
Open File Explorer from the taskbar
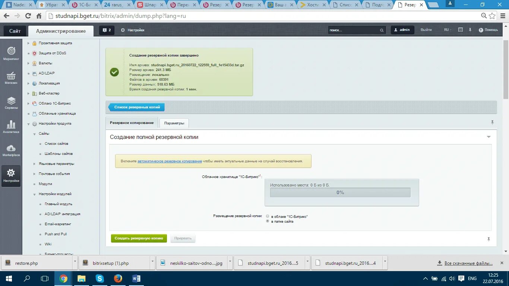pyautogui.click(x=81, y=278)
